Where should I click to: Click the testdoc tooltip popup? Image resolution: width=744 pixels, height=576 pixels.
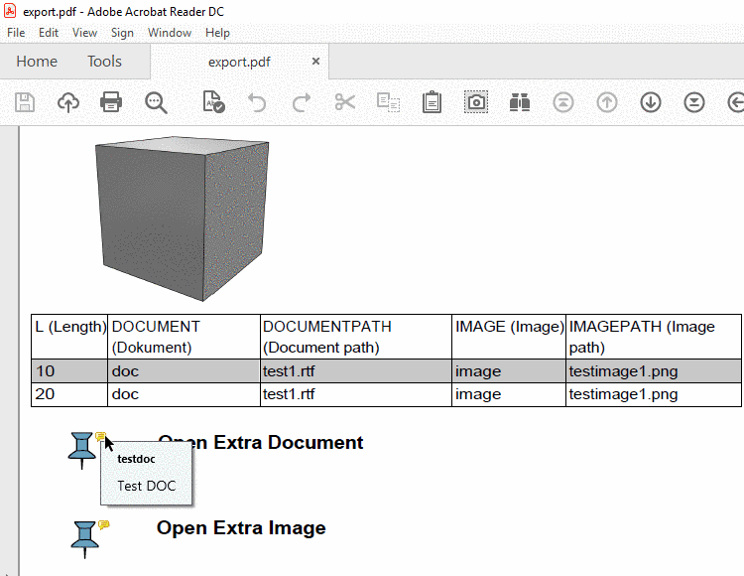pos(146,473)
